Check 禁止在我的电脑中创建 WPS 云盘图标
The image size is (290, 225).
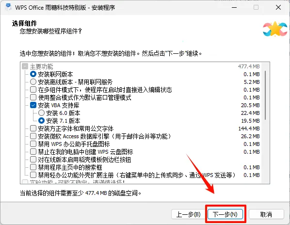[x=33, y=152]
